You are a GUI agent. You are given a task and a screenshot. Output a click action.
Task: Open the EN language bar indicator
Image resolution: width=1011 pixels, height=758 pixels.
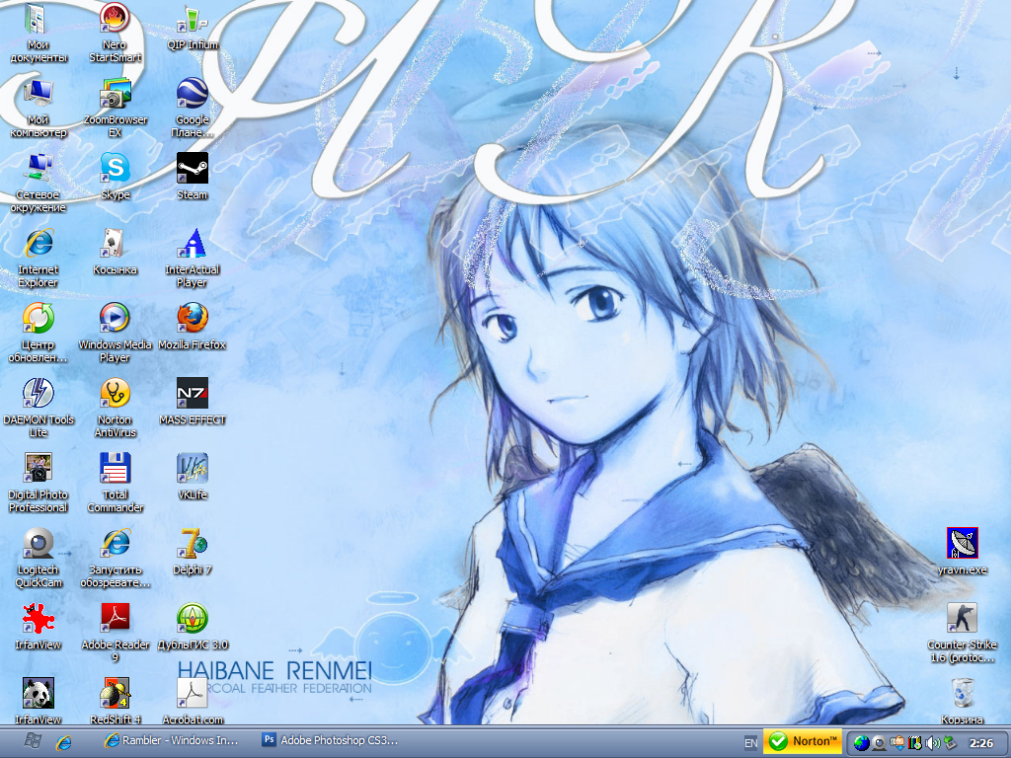click(x=750, y=743)
